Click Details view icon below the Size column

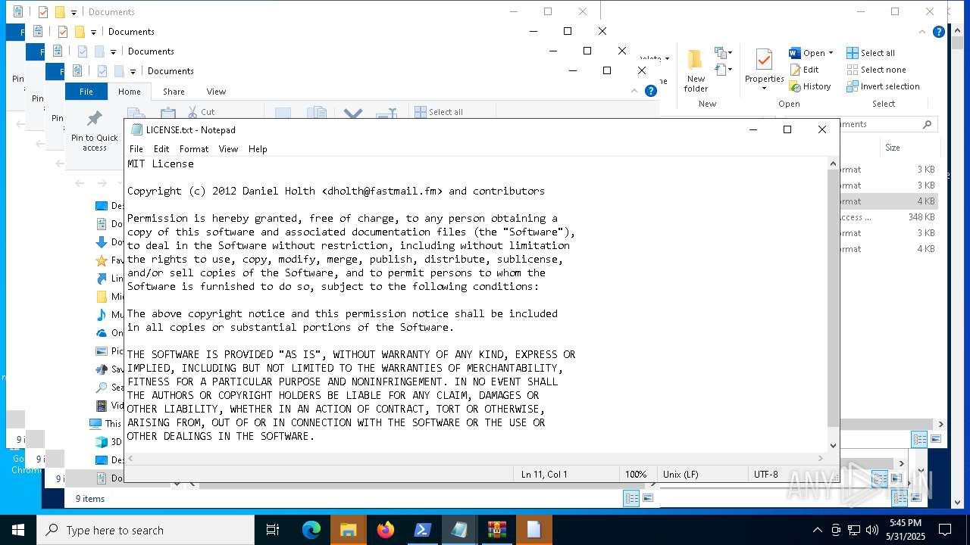pyautogui.click(x=919, y=439)
